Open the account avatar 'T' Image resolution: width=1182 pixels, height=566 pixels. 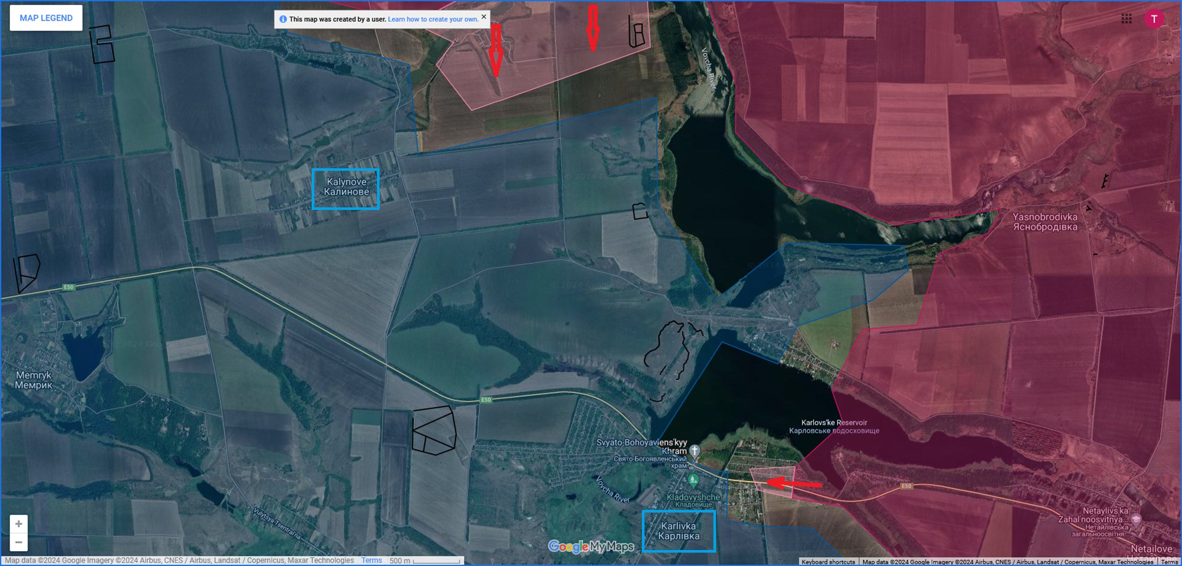tap(1154, 19)
